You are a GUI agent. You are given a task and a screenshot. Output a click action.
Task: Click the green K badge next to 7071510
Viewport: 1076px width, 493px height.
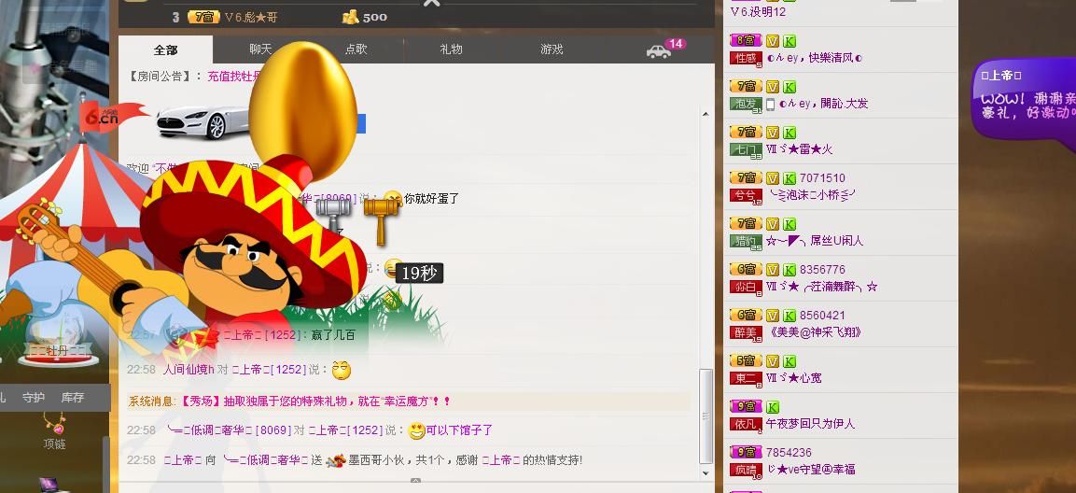pyautogui.click(x=790, y=177)
